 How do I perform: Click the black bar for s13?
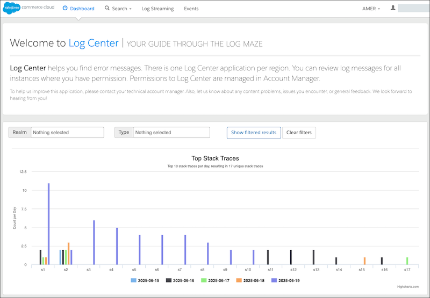pos(313,258)
